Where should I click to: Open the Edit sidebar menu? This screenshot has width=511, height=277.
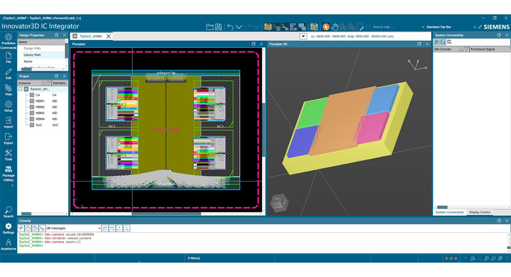(8, 74)
